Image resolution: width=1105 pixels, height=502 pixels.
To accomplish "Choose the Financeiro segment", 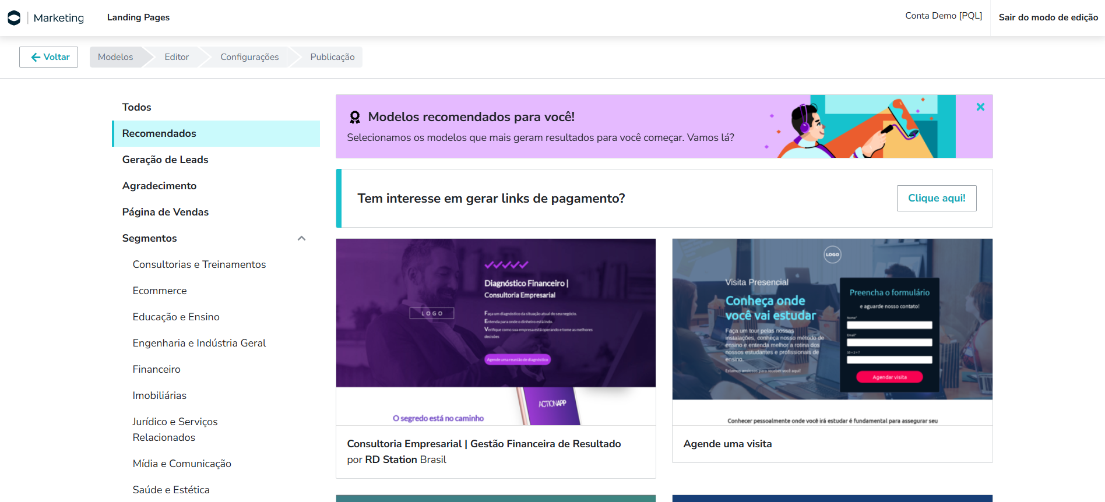I will click(156, 369).
